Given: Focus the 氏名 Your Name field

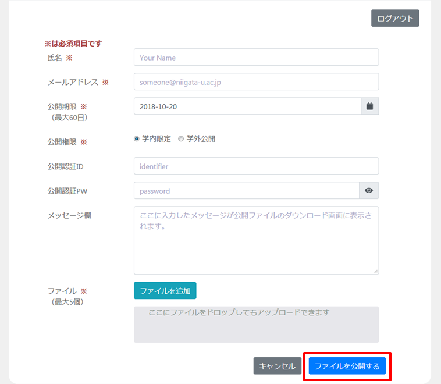Looking at the screenshot, I should (256, 58).
